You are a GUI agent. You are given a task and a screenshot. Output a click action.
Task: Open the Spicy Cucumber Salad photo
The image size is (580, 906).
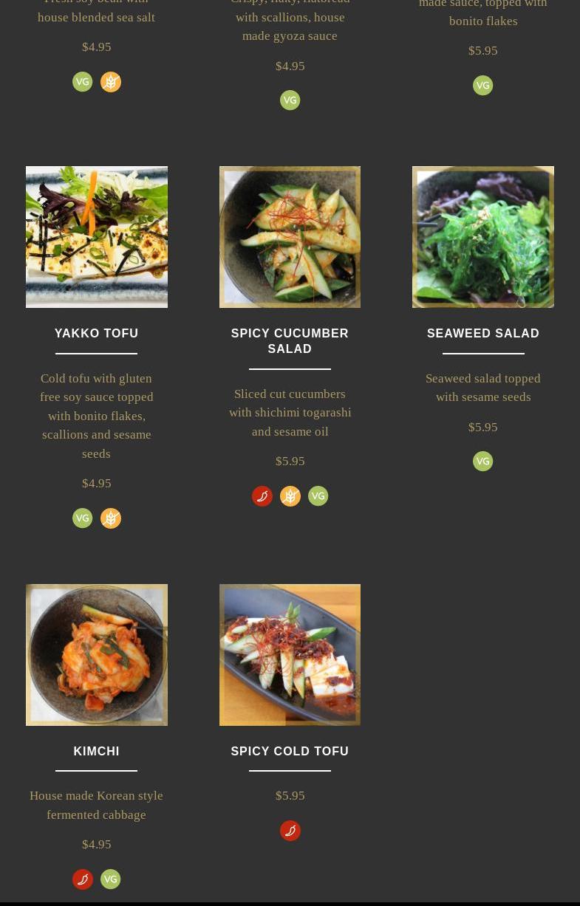[290, 237]
